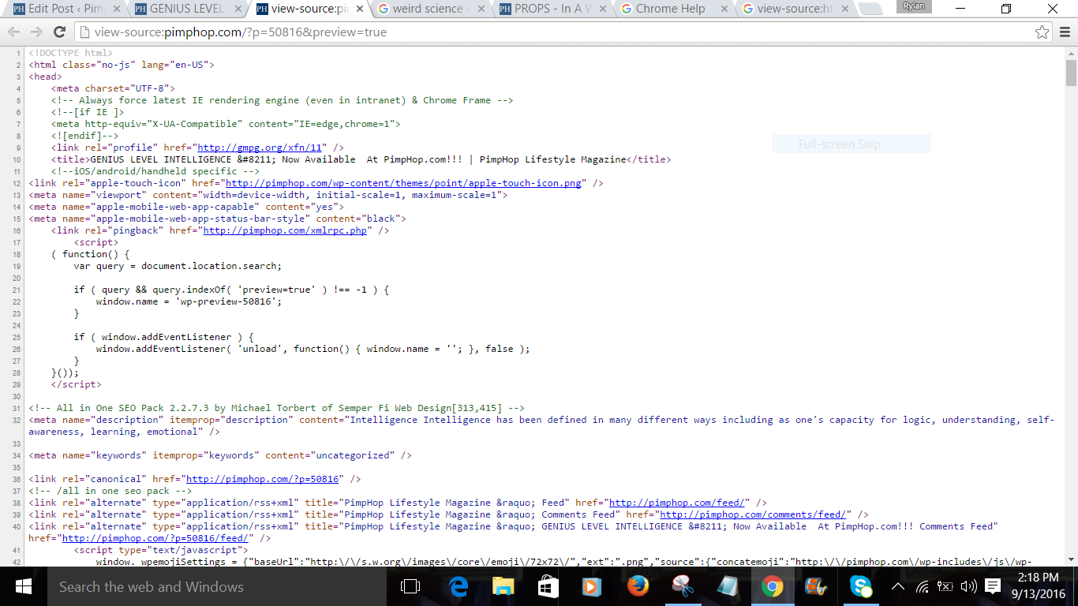
Task: Click the scrollbar down arrow
Action: [x=1071, y=559]
